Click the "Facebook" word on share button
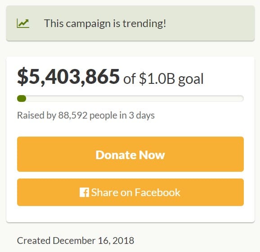This screenshot has width=260, height=252. click(x=157, y=192)
